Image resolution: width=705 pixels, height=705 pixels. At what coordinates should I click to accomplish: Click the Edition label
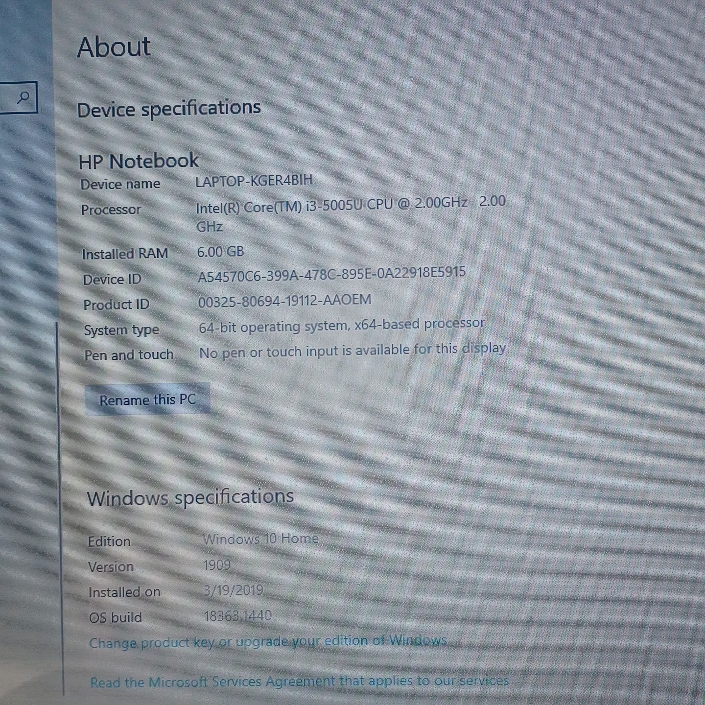coord(109,541)
